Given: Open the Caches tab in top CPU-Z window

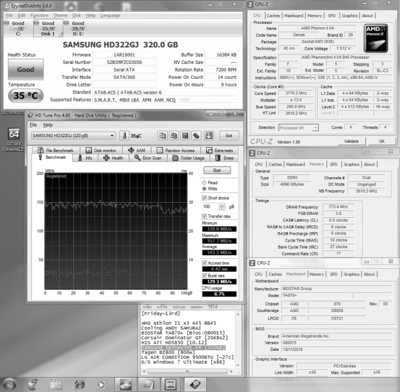Looking at the screenshot, I should pos(273,16).
